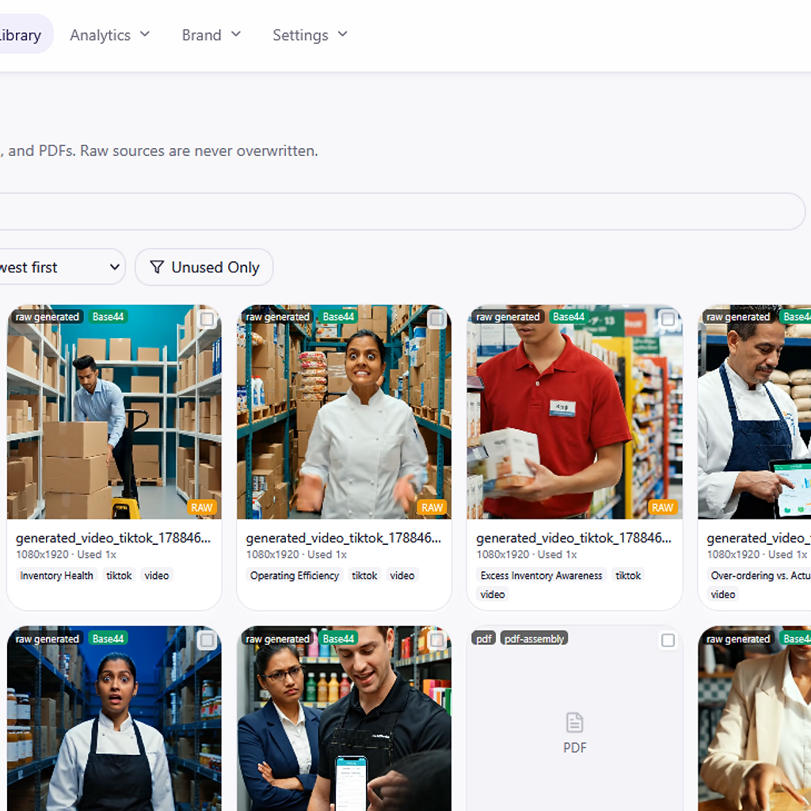Click the 'pdf' badge on the PDF card
The image size is (811, 811).
(484, 638)
